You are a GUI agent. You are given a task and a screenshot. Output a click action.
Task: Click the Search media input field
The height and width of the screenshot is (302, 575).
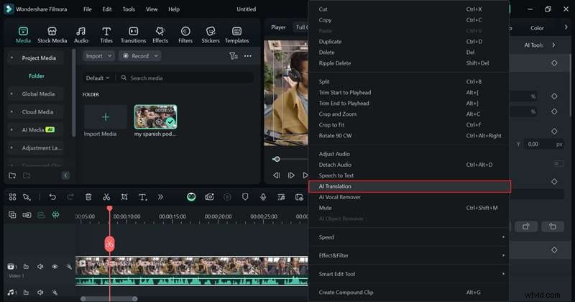[188, 78]
